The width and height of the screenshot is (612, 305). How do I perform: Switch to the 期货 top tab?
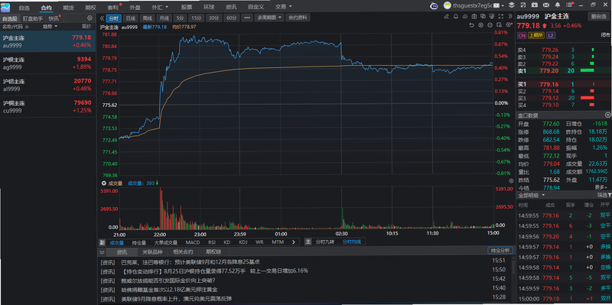point(68,7)
